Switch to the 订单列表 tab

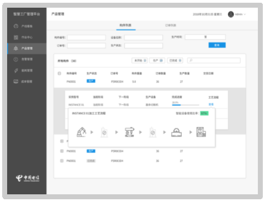point(171,25)
